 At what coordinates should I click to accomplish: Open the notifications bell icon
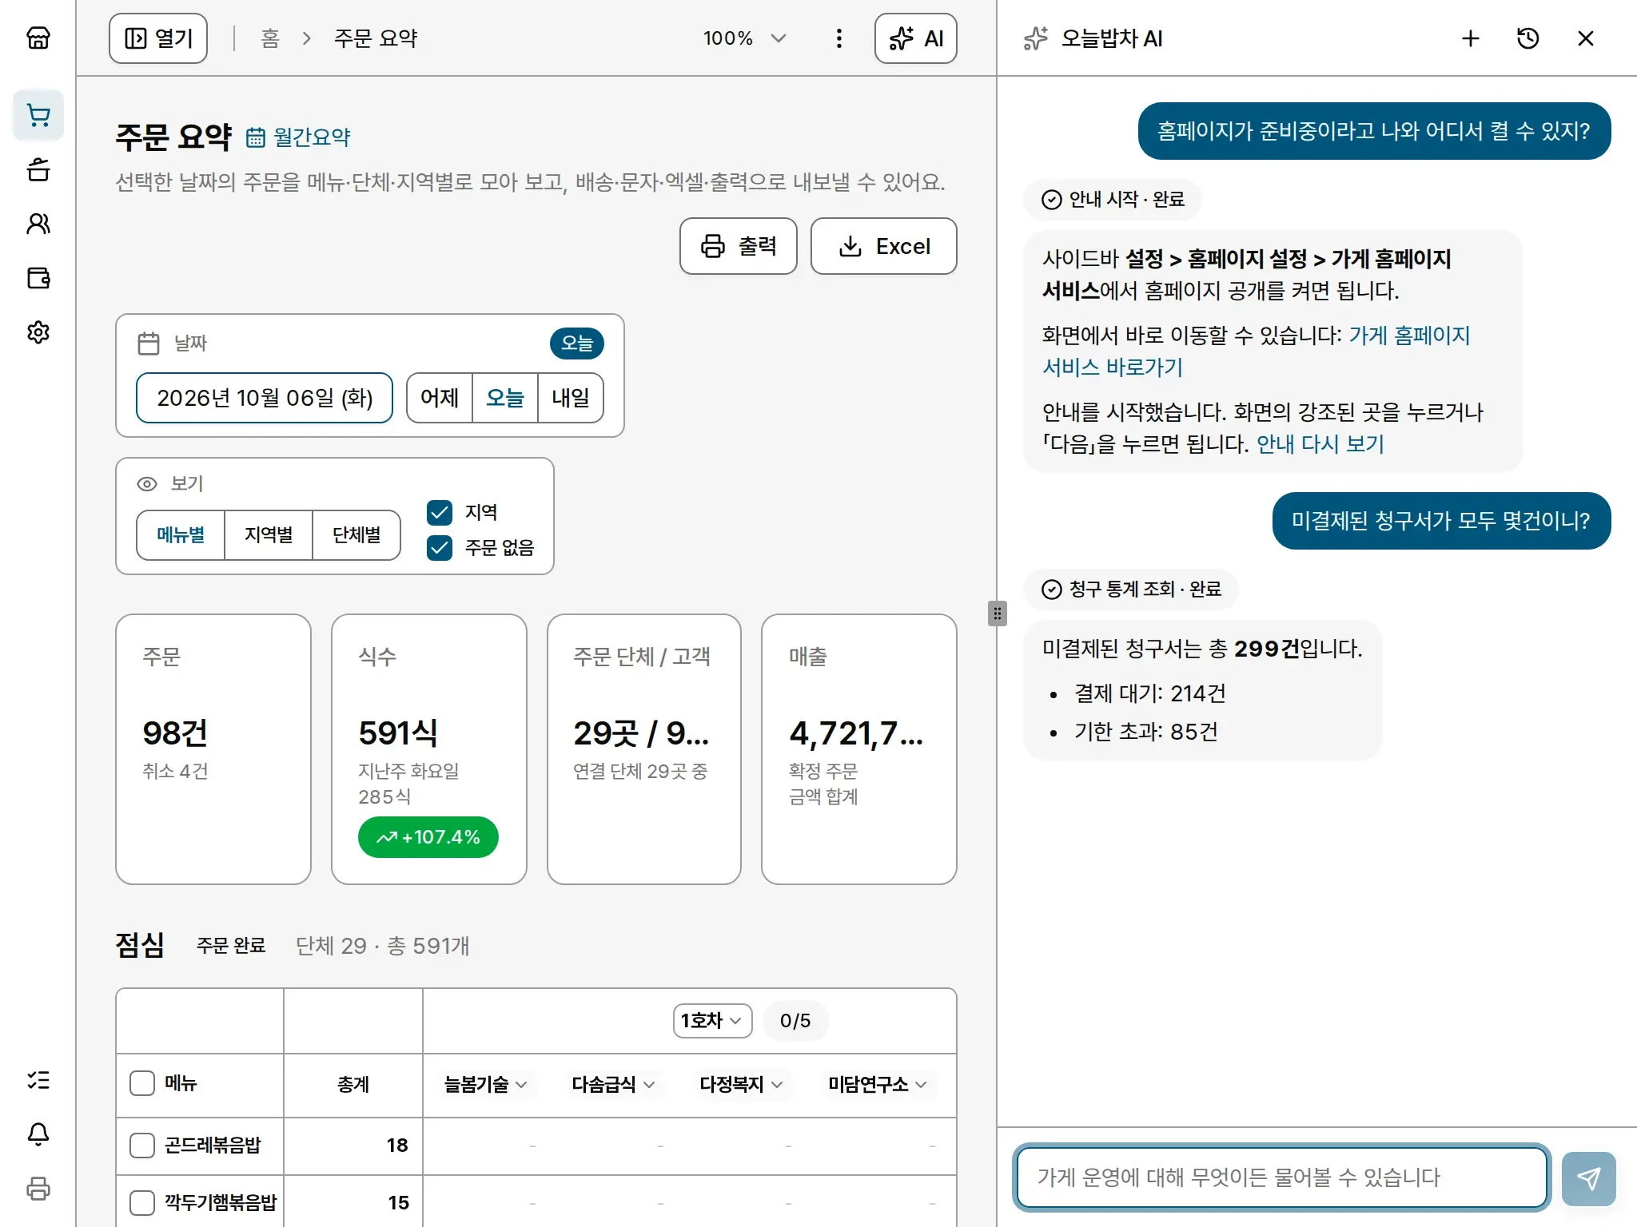38,1134
